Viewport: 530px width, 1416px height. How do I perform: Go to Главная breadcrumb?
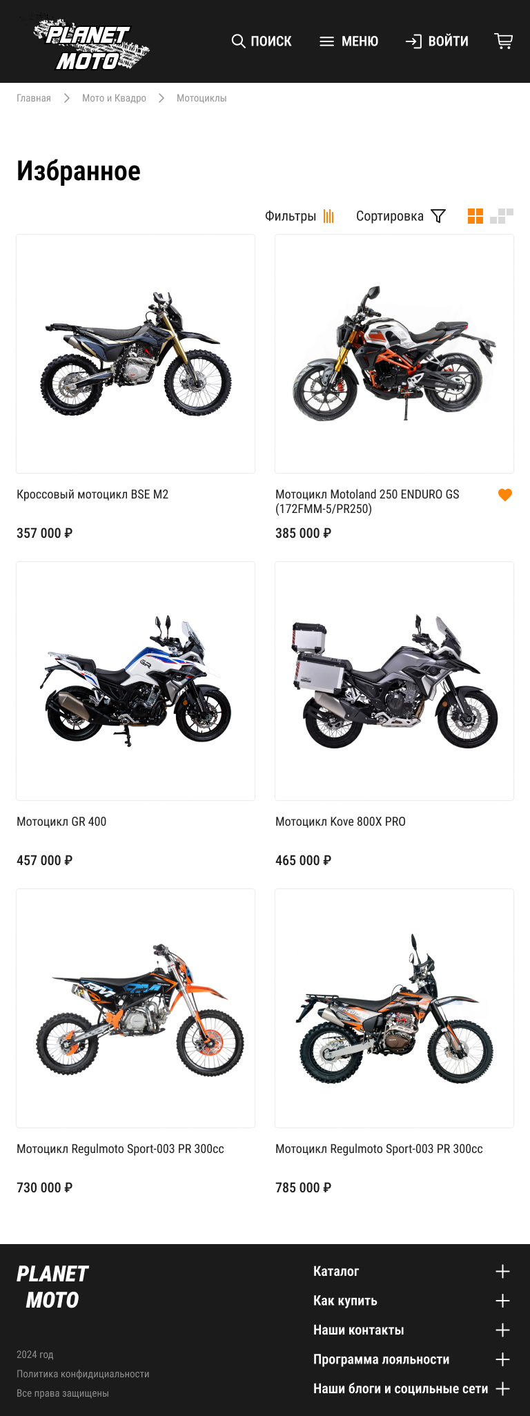[34, 98]
